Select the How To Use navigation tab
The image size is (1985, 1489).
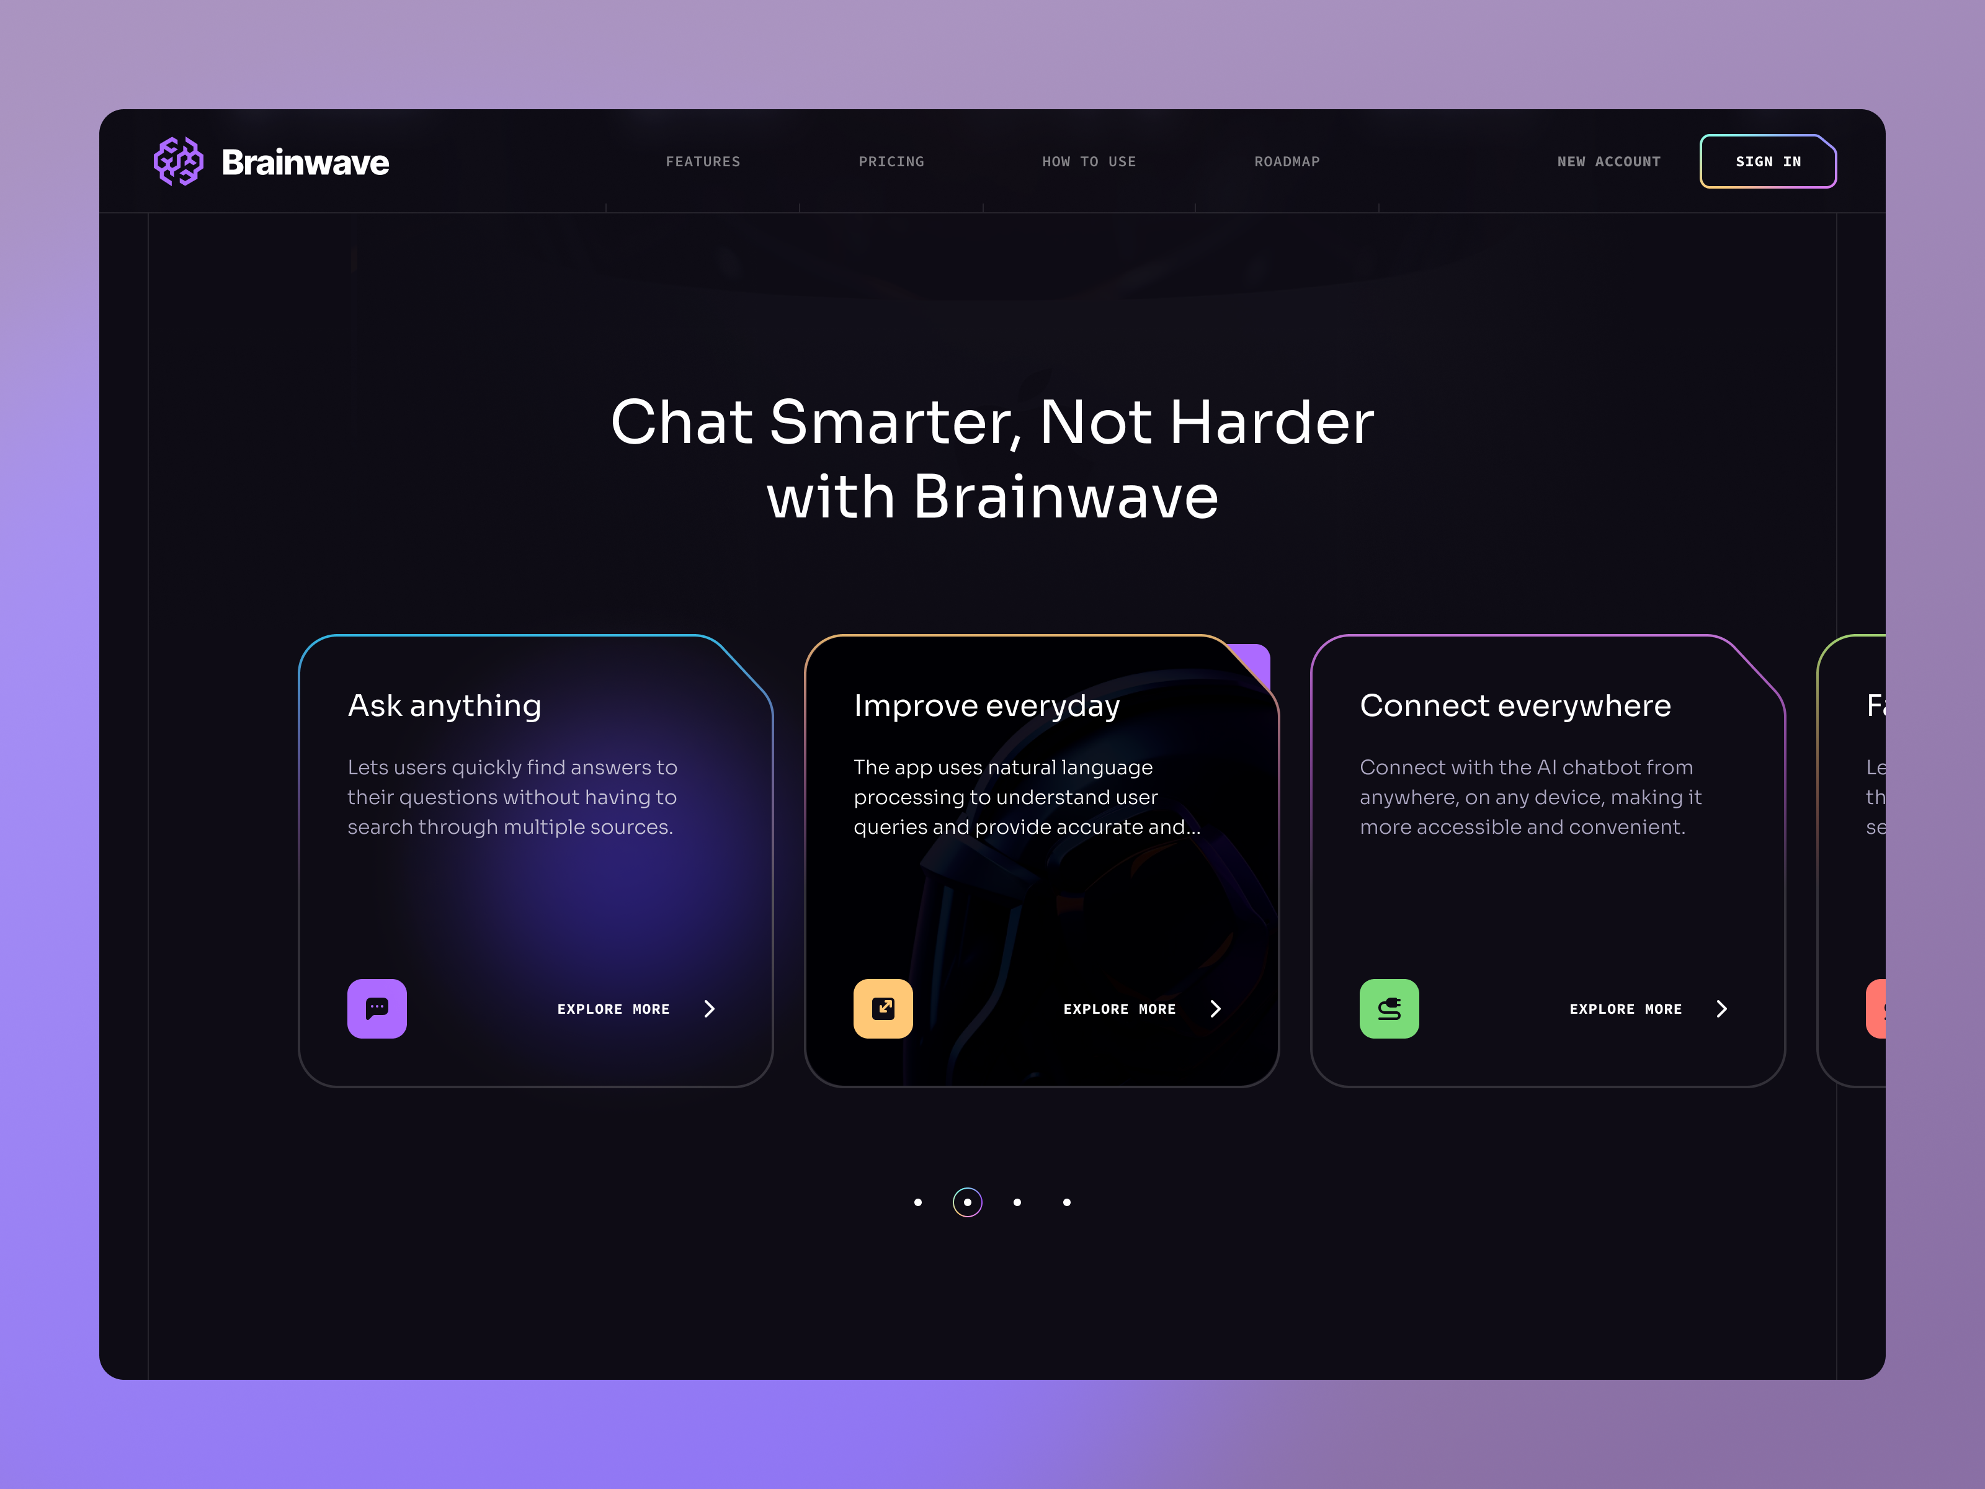(x=1089, y=161)
